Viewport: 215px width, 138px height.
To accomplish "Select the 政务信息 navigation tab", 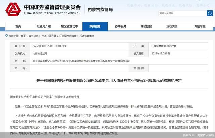I will point(95,26).
